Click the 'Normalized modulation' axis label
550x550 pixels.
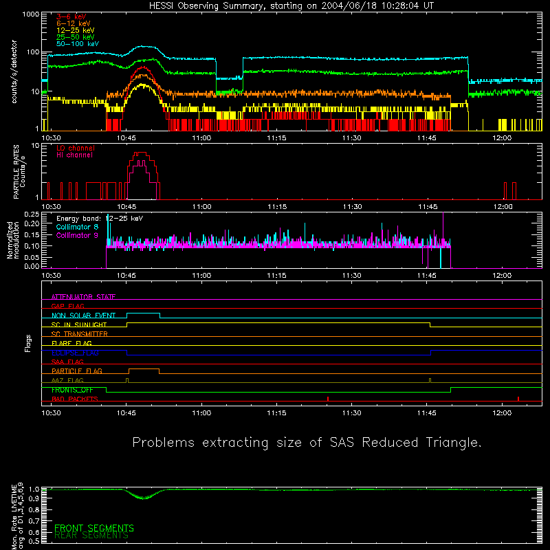[x=12, y=240]
